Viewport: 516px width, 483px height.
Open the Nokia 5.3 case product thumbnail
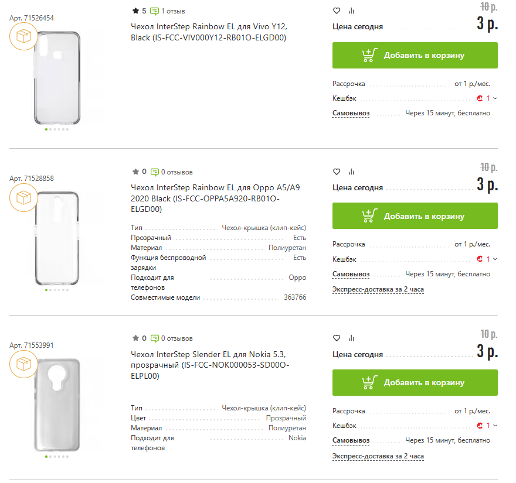point(57,405)
